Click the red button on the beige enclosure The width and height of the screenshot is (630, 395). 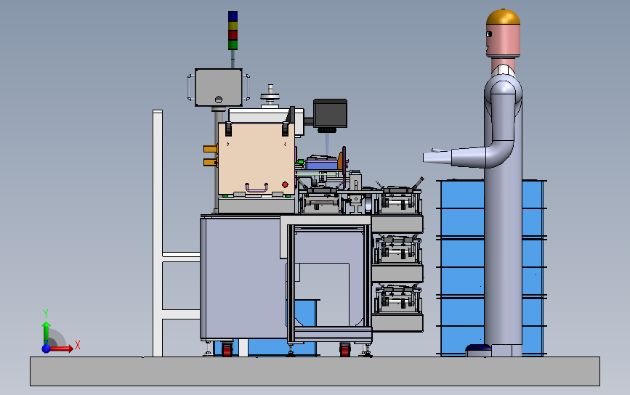point(285,184)
